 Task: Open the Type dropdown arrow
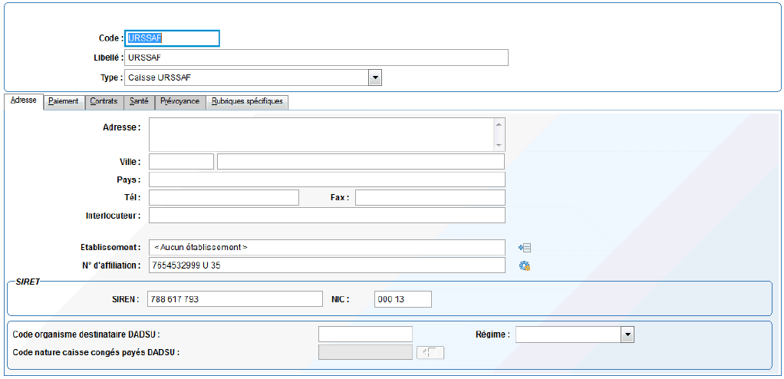pos(375,77)
